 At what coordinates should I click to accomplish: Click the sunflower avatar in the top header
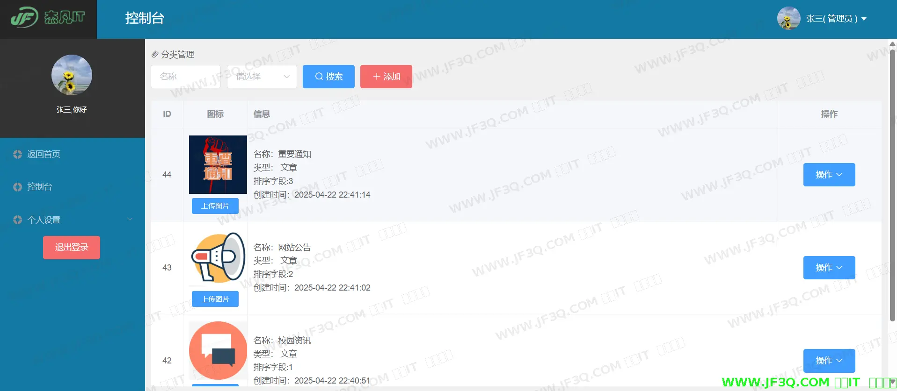pyautogui.click(x=788, y=18)
